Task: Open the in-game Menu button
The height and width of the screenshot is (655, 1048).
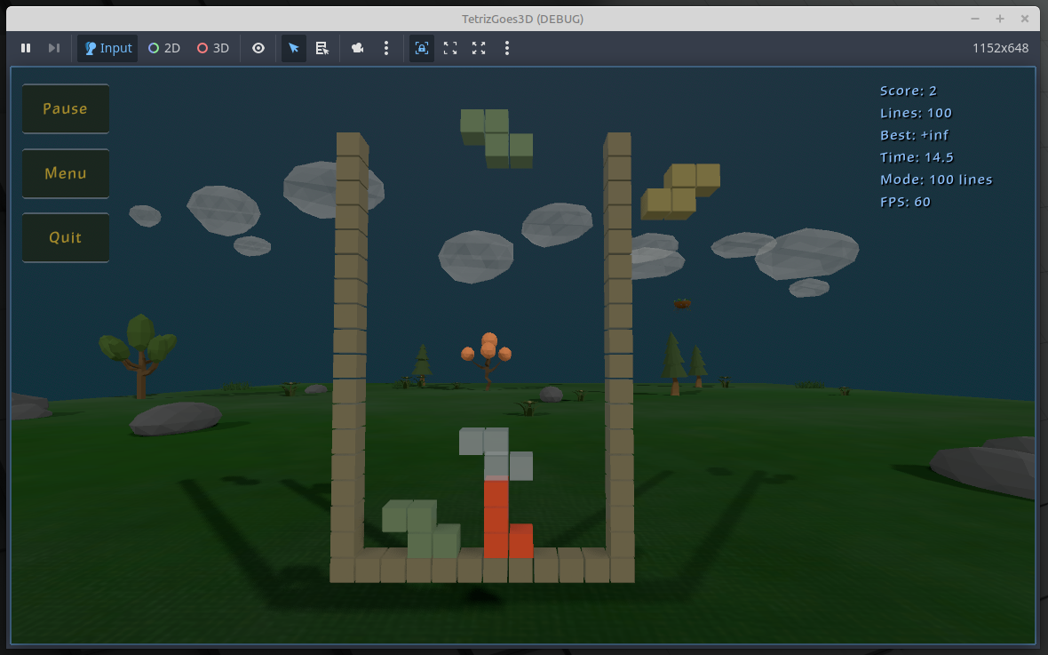Action: (66, 173)
